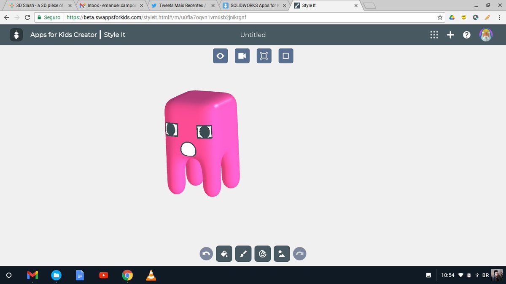The image size is (506, 284).
Task: Undo the last action
Action: [206, 254]
